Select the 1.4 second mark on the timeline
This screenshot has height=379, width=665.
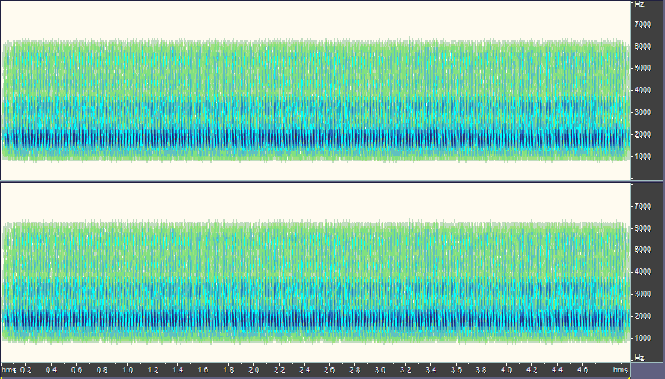pos(178,370)
